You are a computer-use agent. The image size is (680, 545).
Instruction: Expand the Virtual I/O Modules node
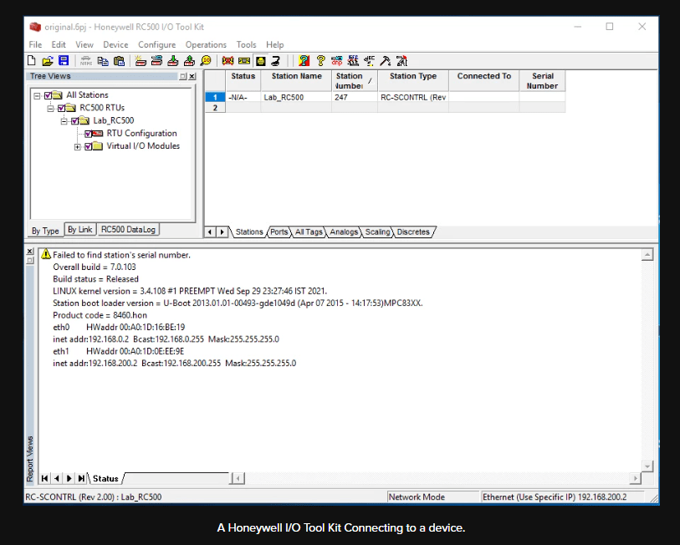(78, 147)
